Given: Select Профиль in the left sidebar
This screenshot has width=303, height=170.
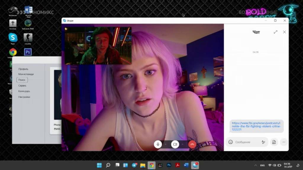Looking at the screenshot, I should (x=23, y=69).
